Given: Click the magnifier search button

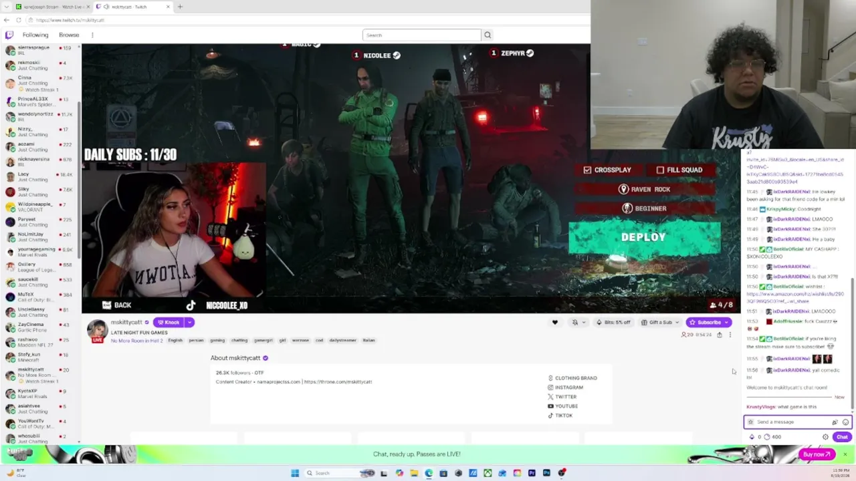Looking at the screenshot, I should coord(488,35).
